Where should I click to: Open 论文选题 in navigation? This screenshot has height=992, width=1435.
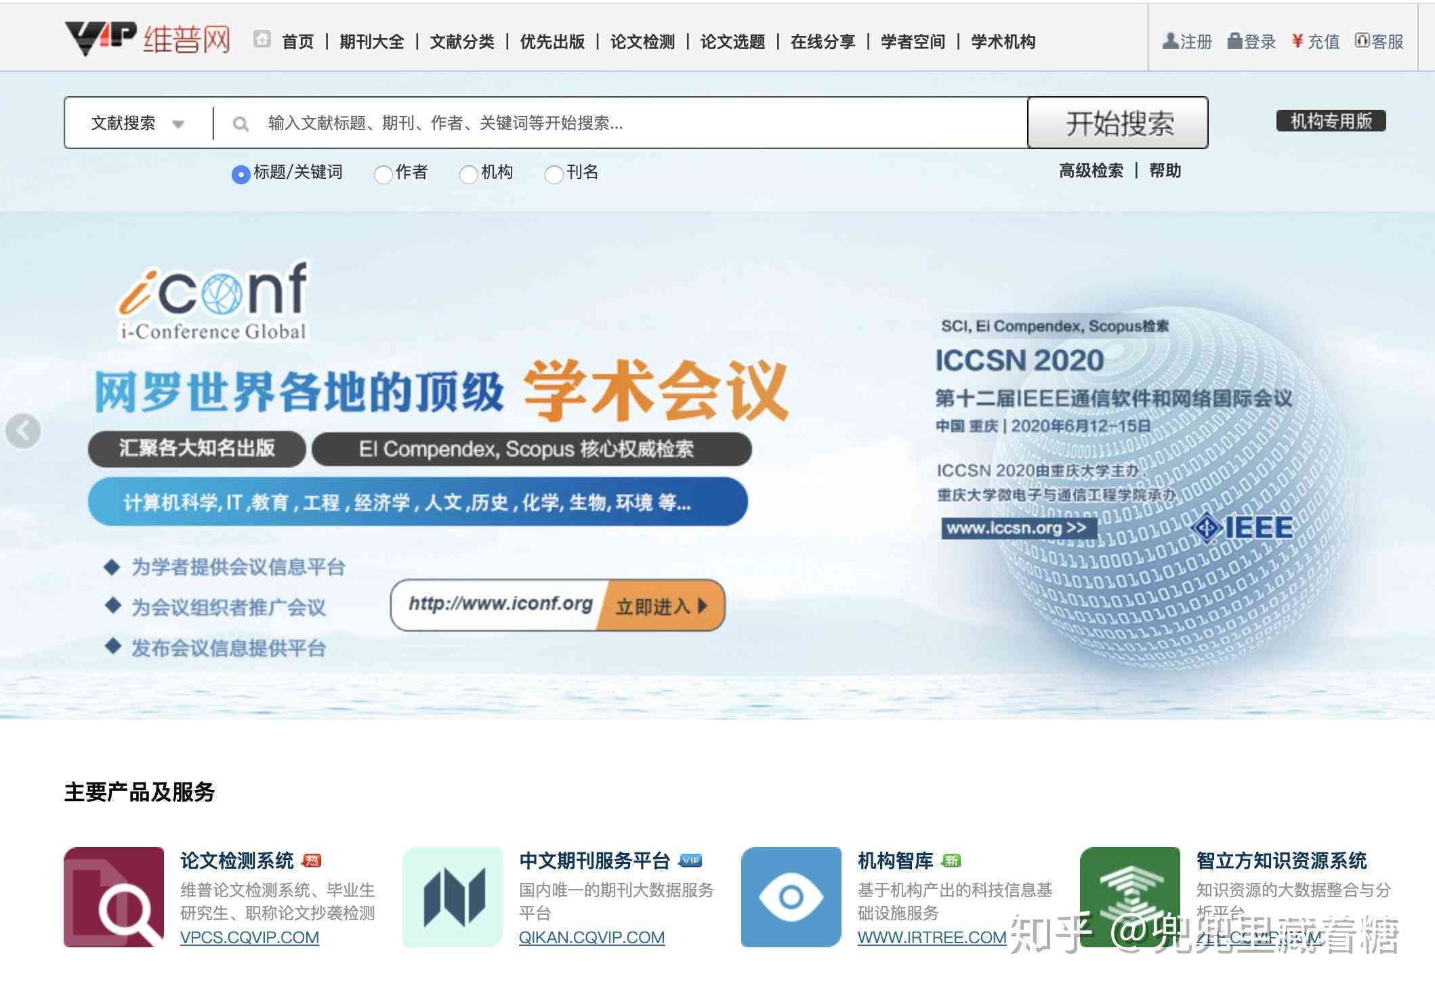click(732, 42)
